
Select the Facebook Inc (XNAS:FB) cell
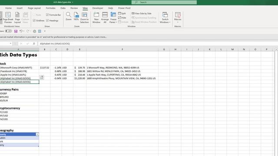pos(19,71)
